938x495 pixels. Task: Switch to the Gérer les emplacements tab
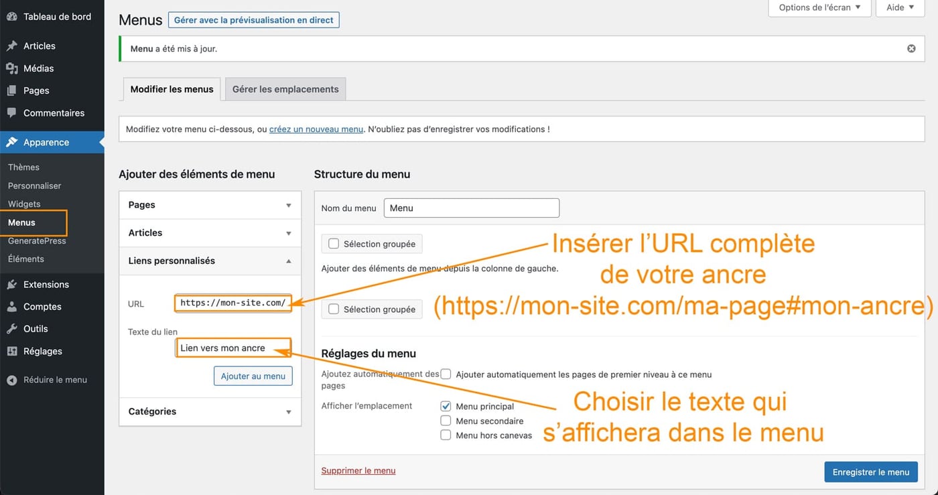pos(285,88)
